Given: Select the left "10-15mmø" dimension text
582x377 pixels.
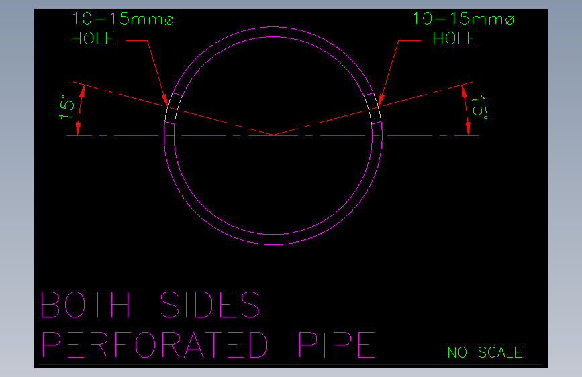Looking at the screenshot, I should click(123, 19).
